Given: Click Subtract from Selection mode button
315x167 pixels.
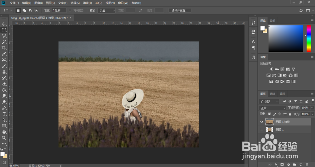Looking at the screenshot, I should [30, 11].
